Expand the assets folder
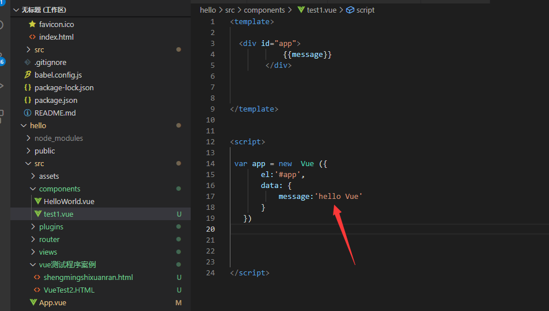This screenshot has width=549, height=311. 33,176
